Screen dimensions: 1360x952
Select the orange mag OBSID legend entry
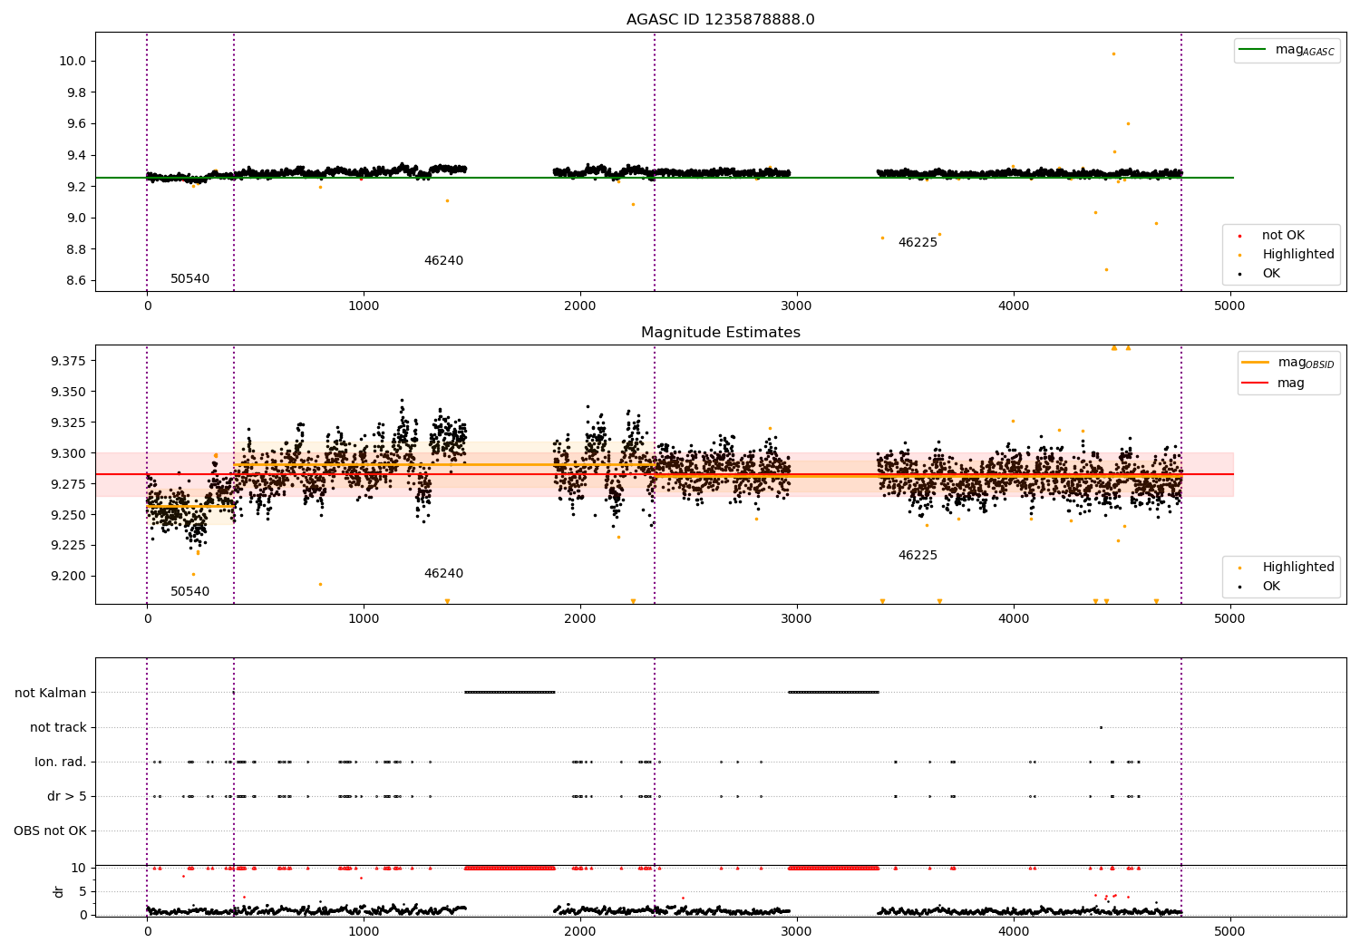point(1288,363)
